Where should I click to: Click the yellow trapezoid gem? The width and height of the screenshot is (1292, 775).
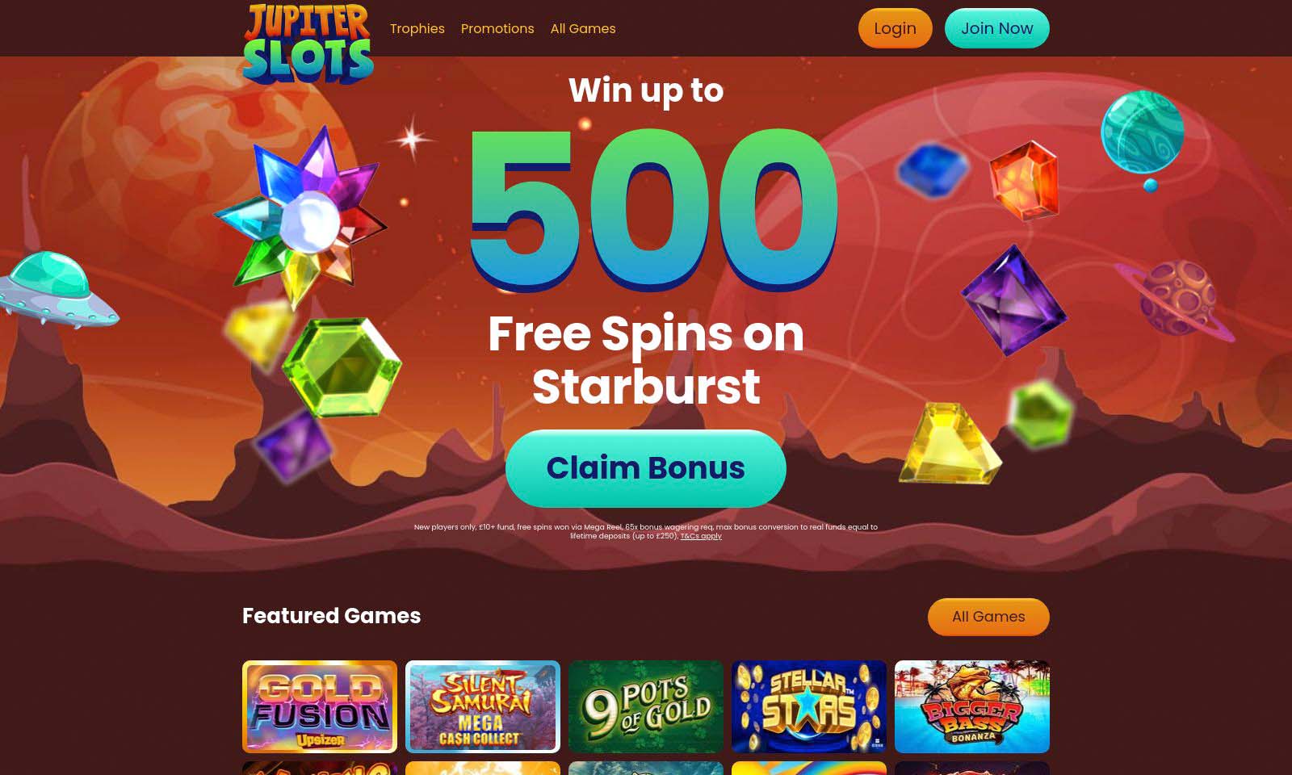[950, 443]
